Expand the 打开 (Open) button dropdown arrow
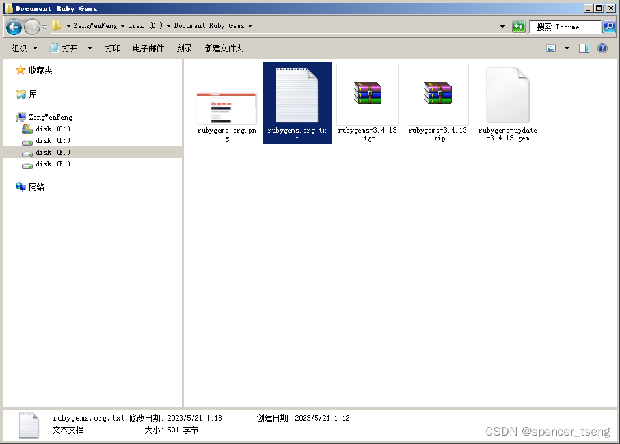 pos(89,47)
